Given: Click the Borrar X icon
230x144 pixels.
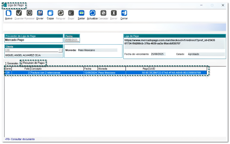Looking at the screenshot, I should click(114, 13).
